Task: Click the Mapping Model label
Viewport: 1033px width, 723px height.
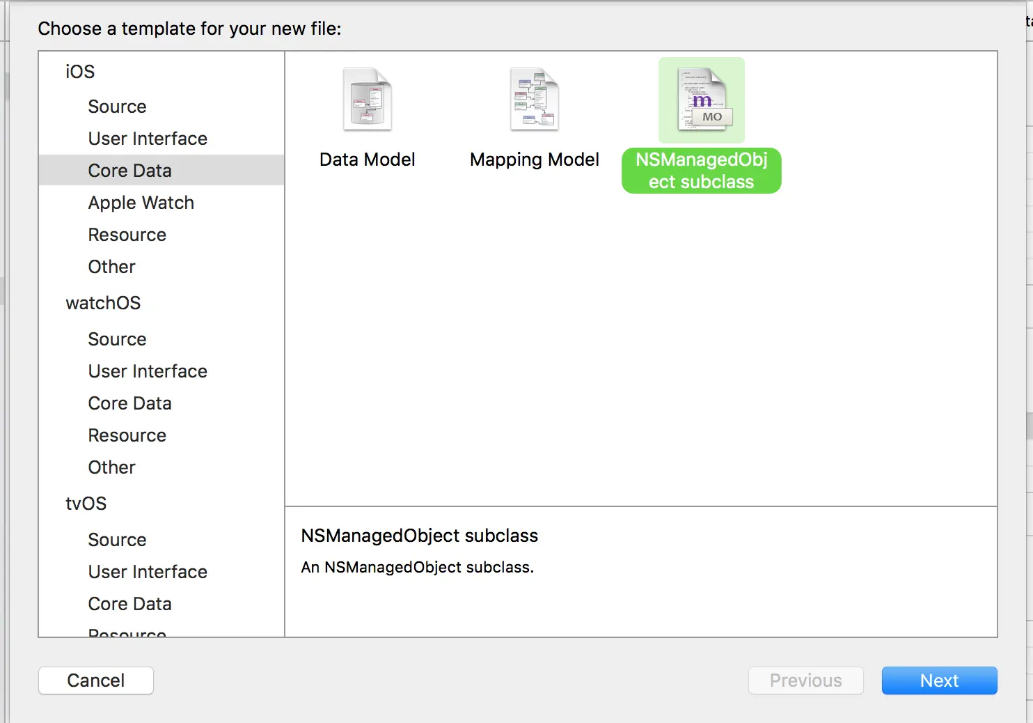Action: tap(535, 160)
